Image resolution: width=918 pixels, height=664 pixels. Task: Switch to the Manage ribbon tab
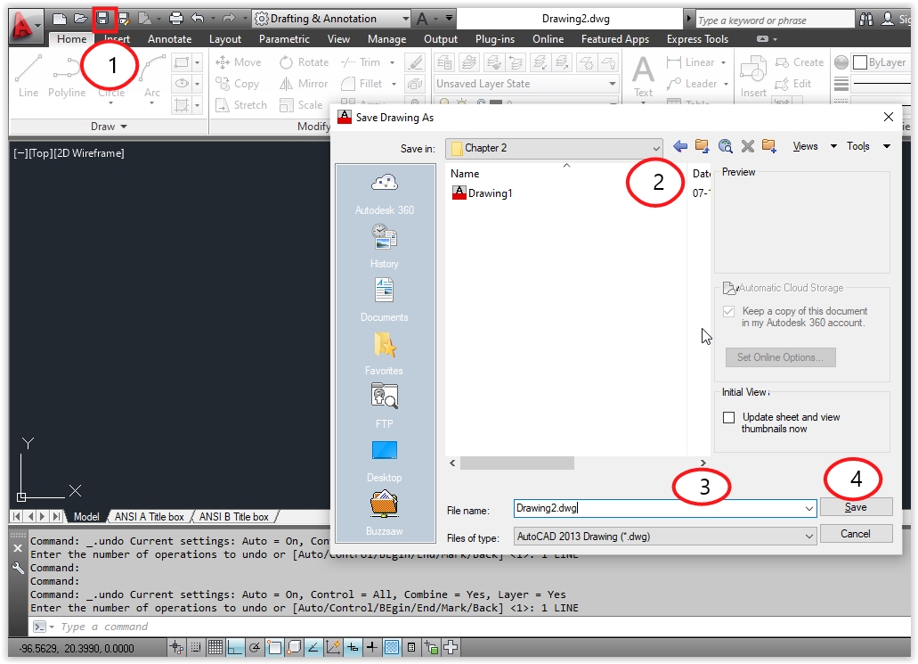pyautogui.click(x=386, y=39)
